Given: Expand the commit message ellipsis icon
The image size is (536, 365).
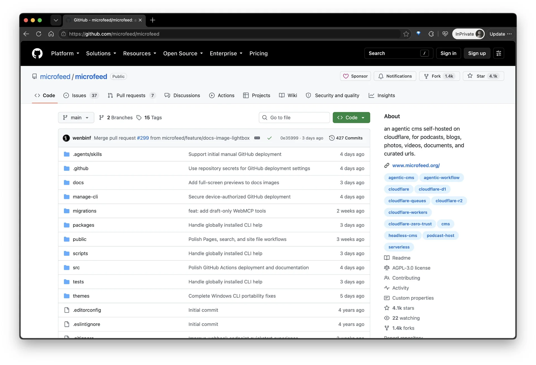Looking at the screenshot, I should (x=257, y=138).
